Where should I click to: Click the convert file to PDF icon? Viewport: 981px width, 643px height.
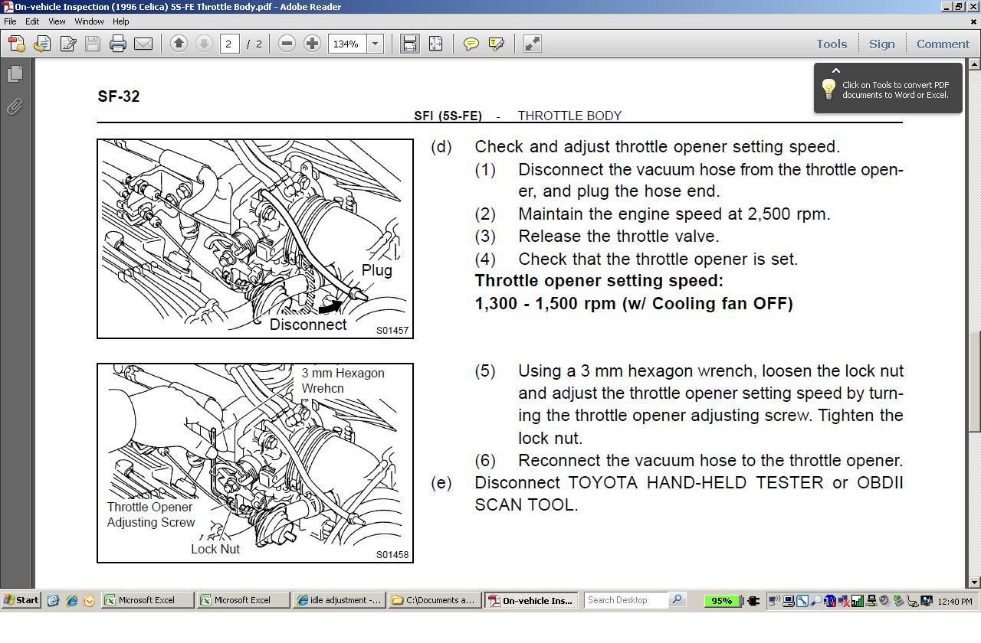point(42,44)
